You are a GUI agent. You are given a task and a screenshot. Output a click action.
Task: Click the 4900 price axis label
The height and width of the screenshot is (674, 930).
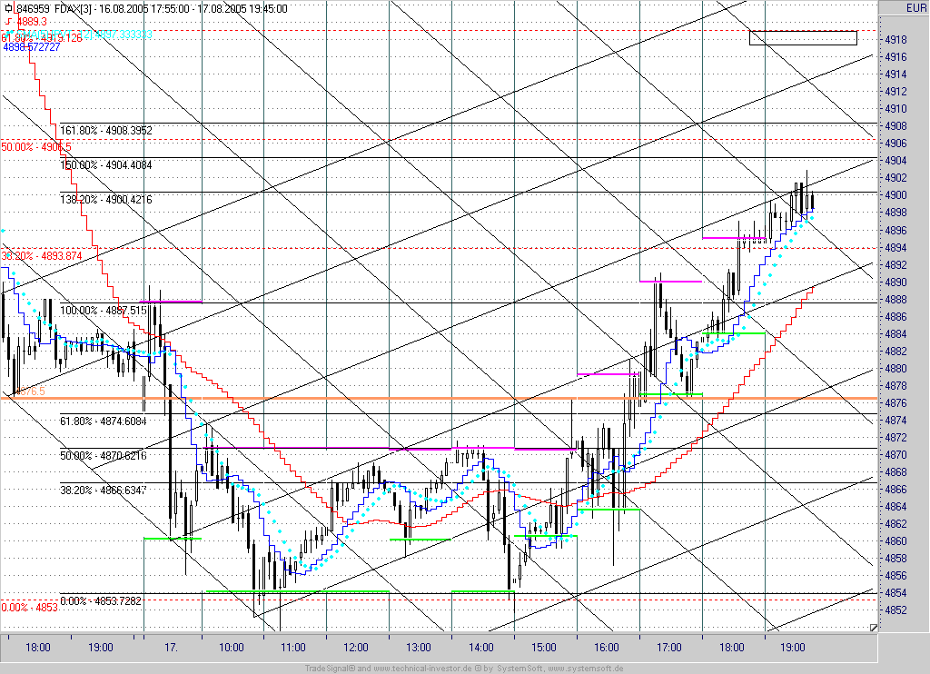[895, 195]
